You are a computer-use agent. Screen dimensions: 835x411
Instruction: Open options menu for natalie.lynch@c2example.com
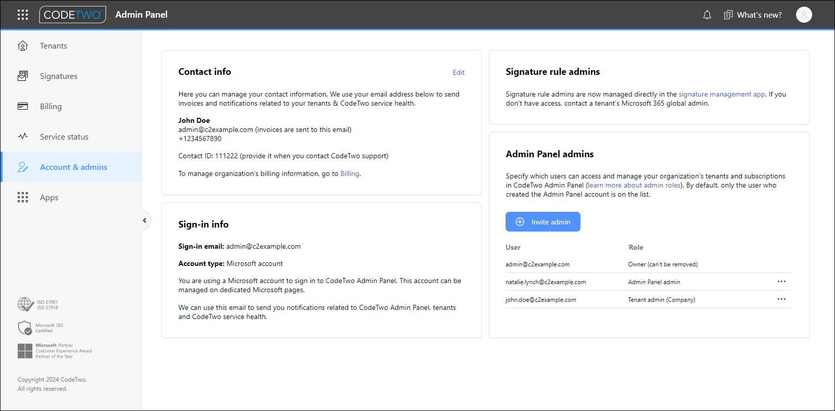tap(781, 282)
